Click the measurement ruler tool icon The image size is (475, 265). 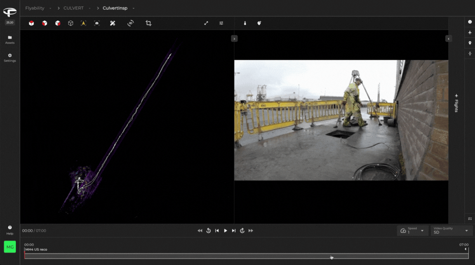point(113,23)
